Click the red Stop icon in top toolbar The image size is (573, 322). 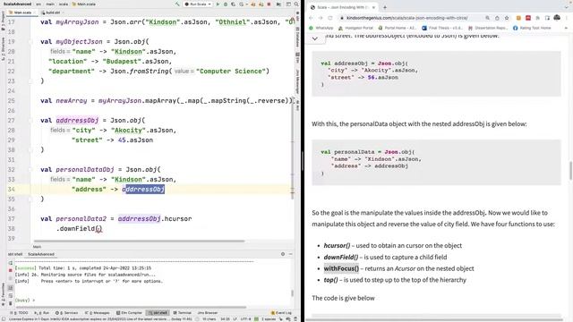(269, 4)
